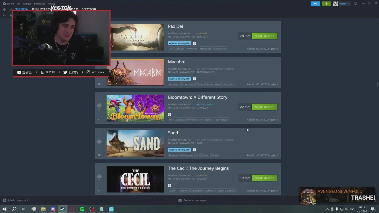Open the Windows Start menu
Viewport: 379px width, 213px height.
[5, 209]
